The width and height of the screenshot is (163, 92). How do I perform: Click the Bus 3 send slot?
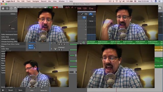pyautogui.click(x=31, y=45)
